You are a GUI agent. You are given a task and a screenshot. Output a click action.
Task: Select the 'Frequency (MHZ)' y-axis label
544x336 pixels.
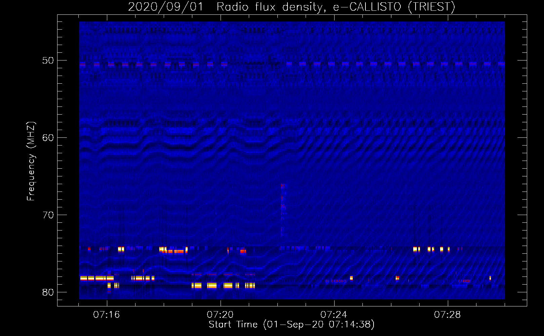tap(31, 161)
